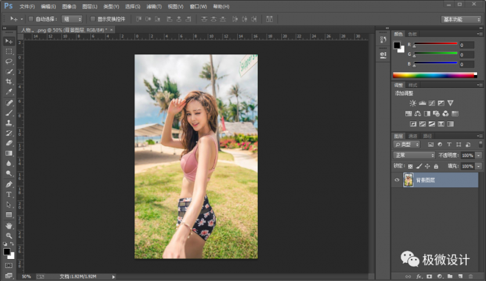Toggle type layer filter
This screenshot has height=281, width=486.
click(449, 145)
